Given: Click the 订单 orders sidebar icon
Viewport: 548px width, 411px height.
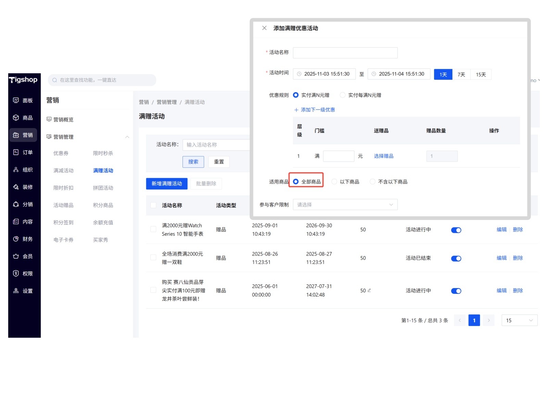Looking at the screenshot, I should [16, 152].
